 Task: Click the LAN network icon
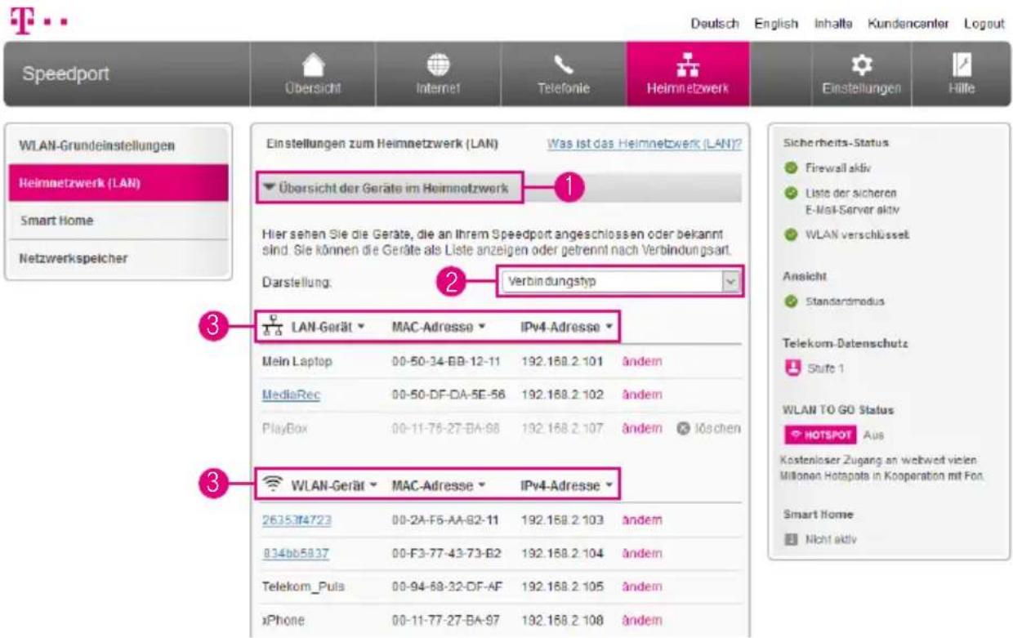273,326
